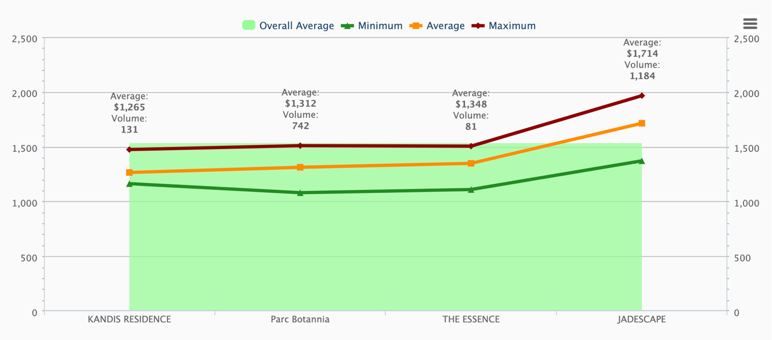Click the $1,714 average data label
772x340 pixels.
point(642,53)
